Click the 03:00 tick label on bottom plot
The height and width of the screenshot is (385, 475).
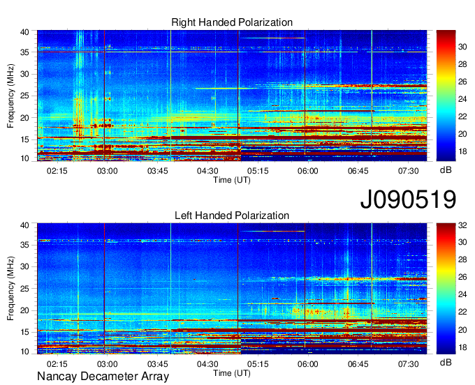[108, 364]
